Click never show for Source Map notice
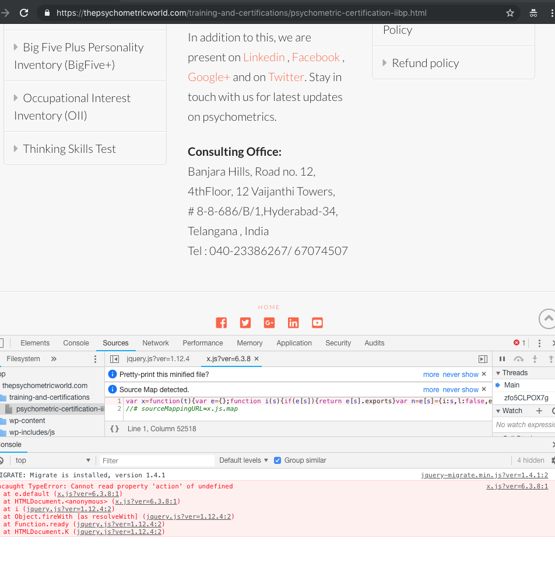The width and height of the screenshot is (555, 573). point(460,390)
